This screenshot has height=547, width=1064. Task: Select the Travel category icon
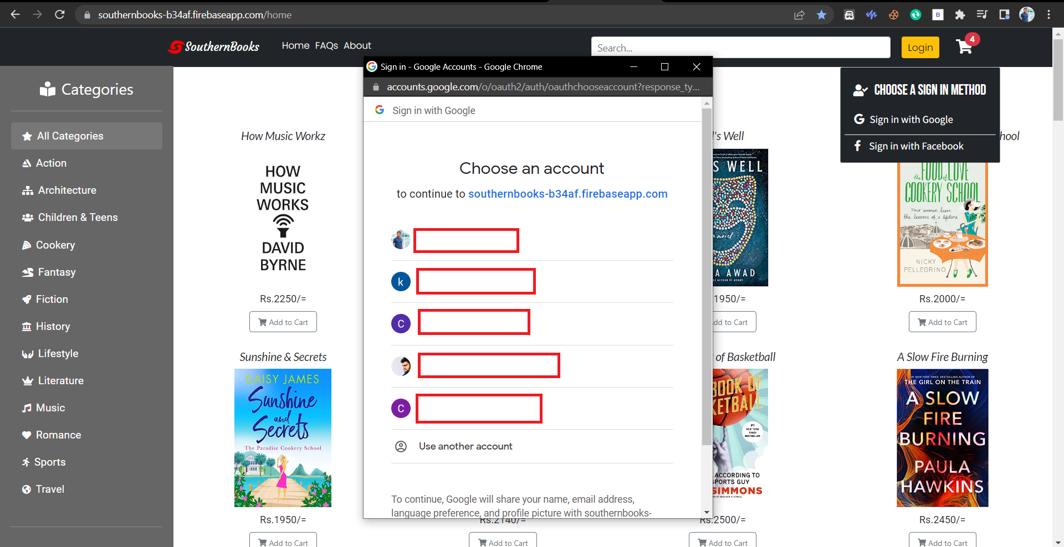[26, 489]
